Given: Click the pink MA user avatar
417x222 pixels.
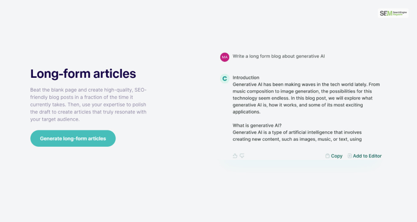Looking at the screenshot, I should click(225, 57).
